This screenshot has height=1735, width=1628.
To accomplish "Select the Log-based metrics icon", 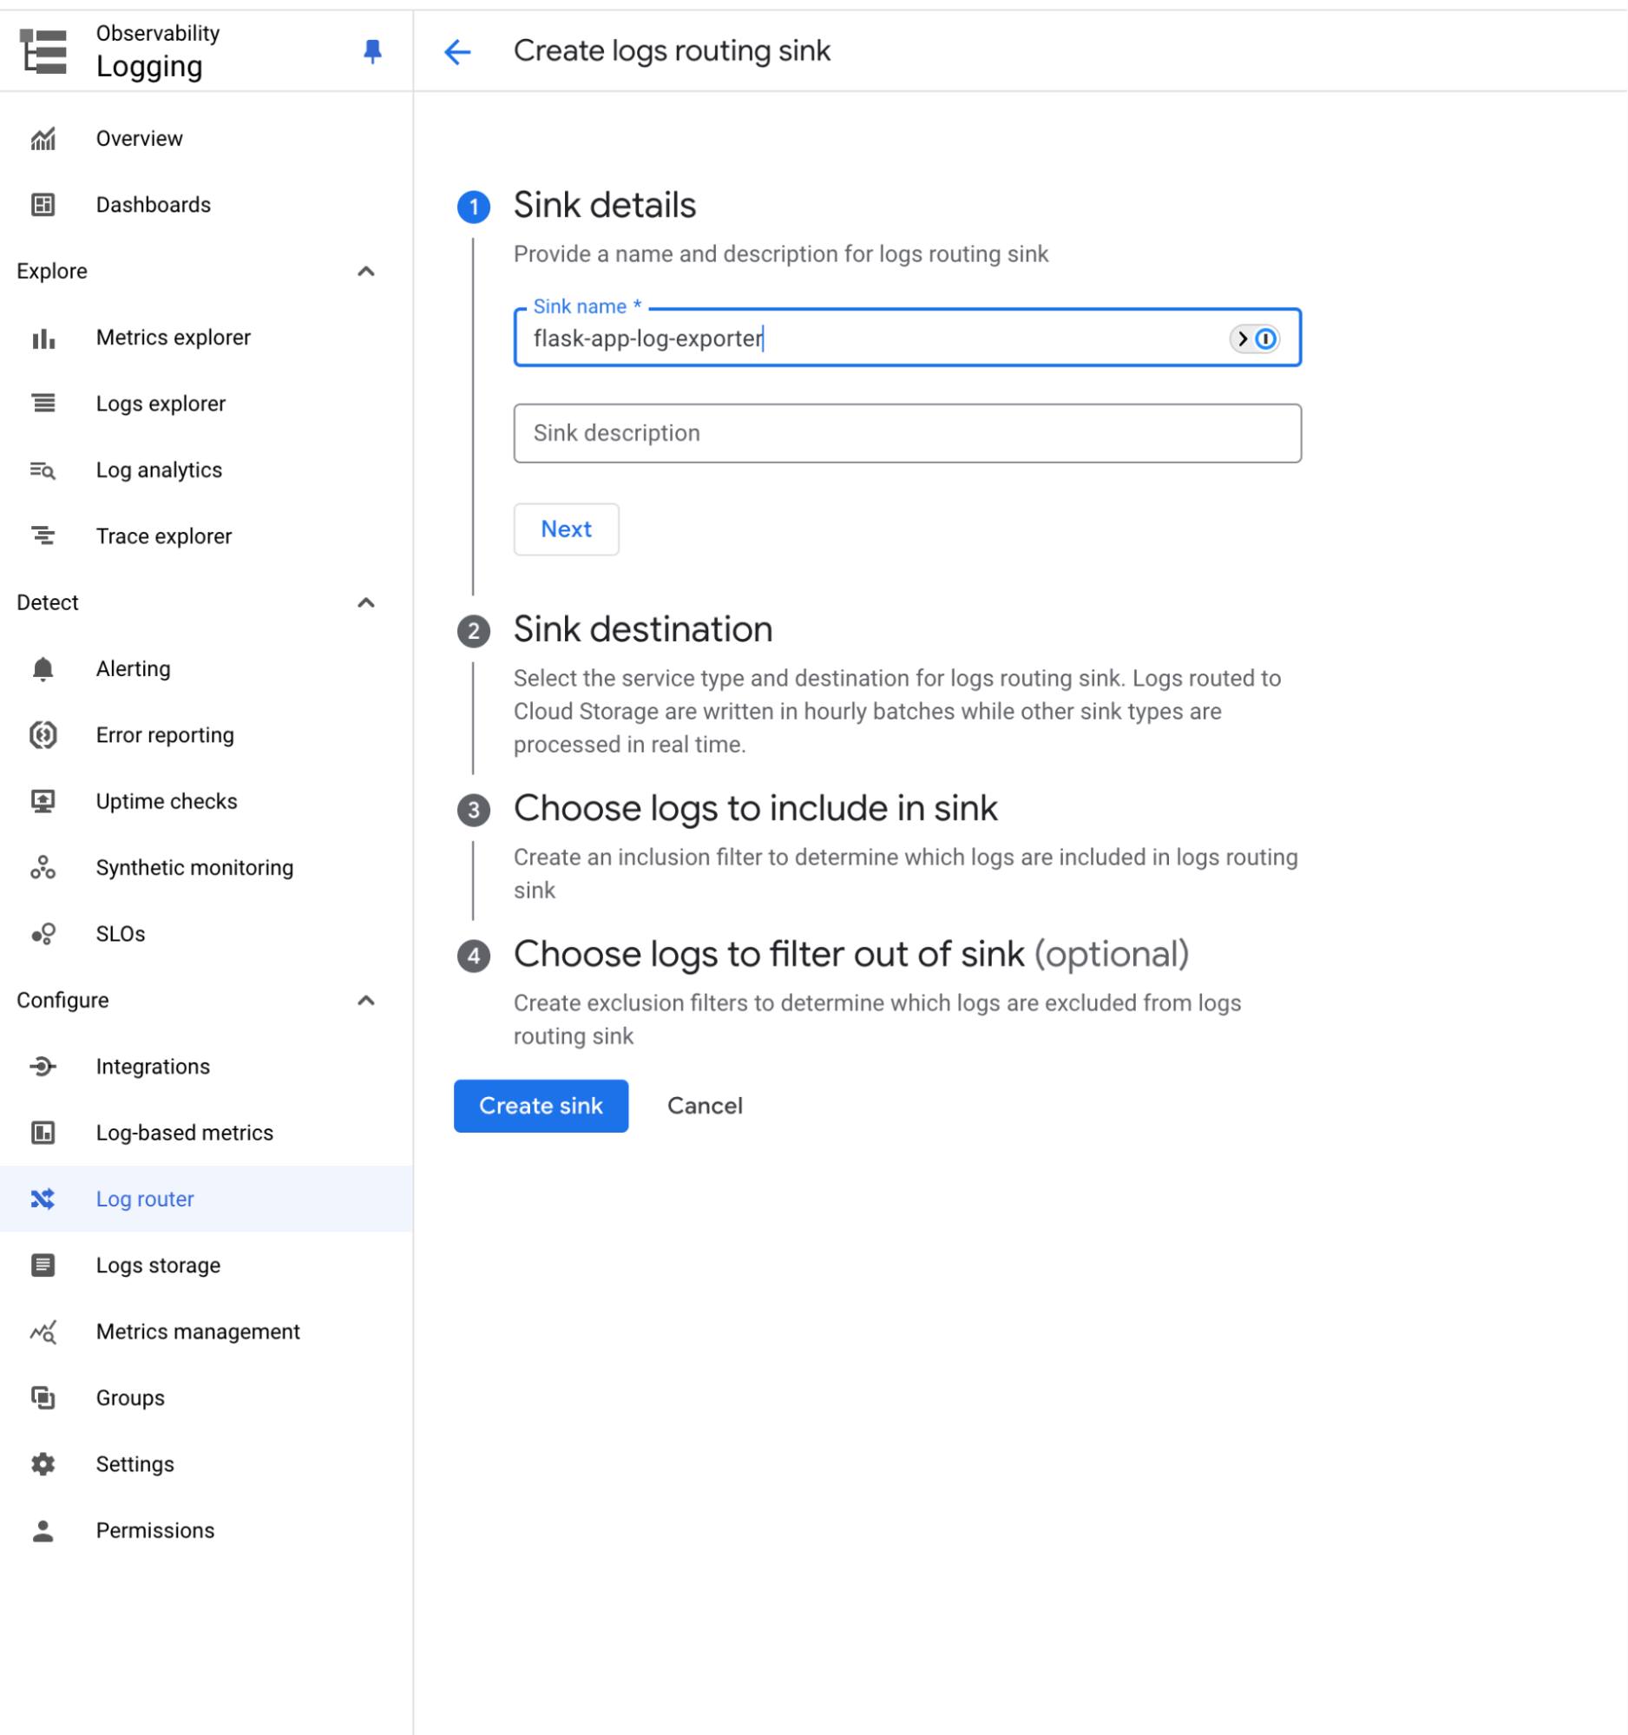I will (x=43, y=1132).
